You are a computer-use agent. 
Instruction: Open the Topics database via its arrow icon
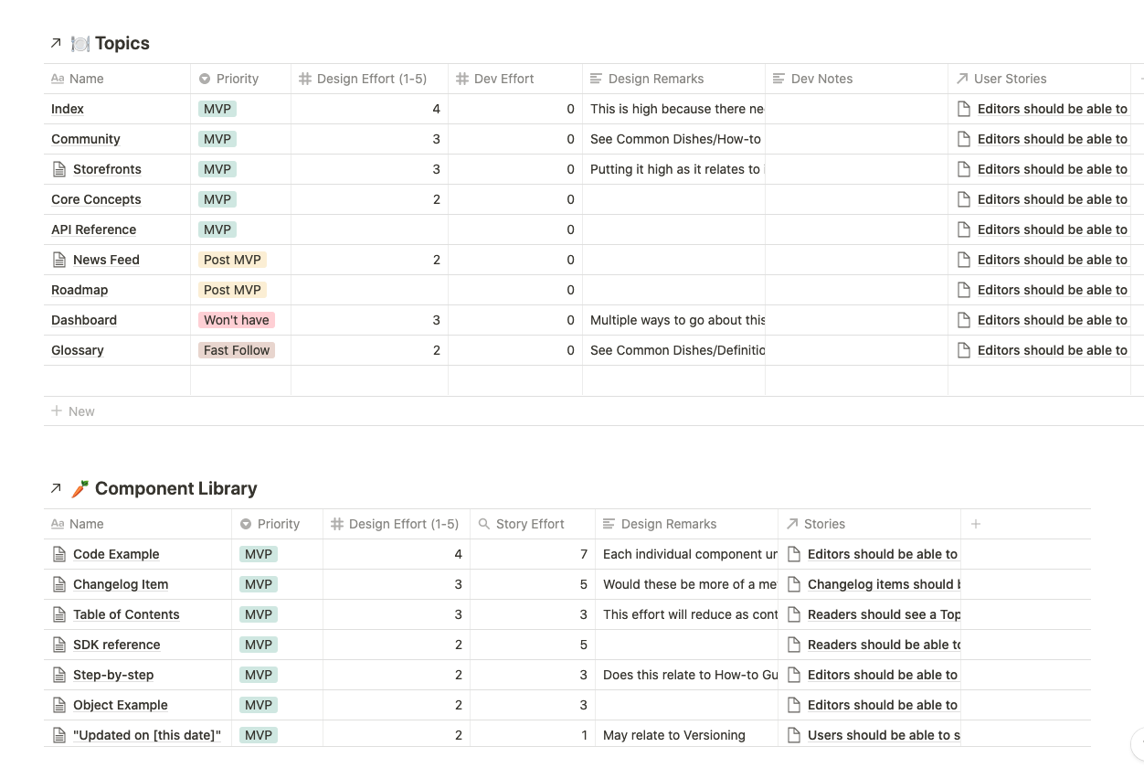pos(56,43)
